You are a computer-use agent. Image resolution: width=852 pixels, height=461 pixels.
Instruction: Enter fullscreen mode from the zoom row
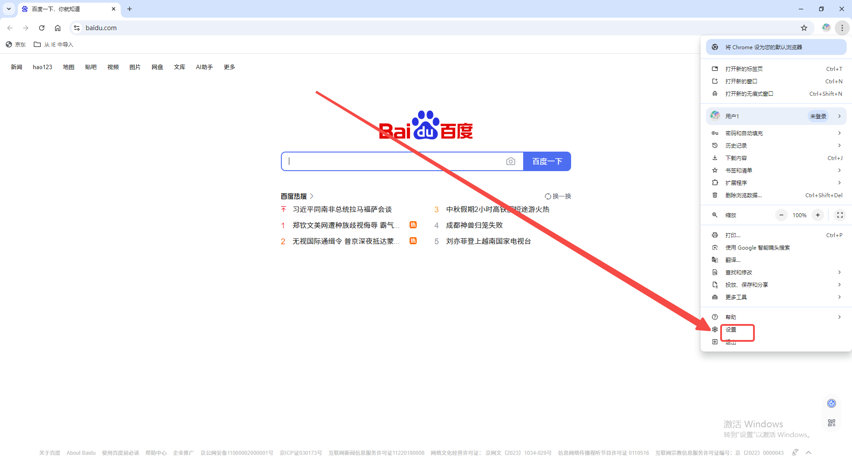(x=840, y=215)
